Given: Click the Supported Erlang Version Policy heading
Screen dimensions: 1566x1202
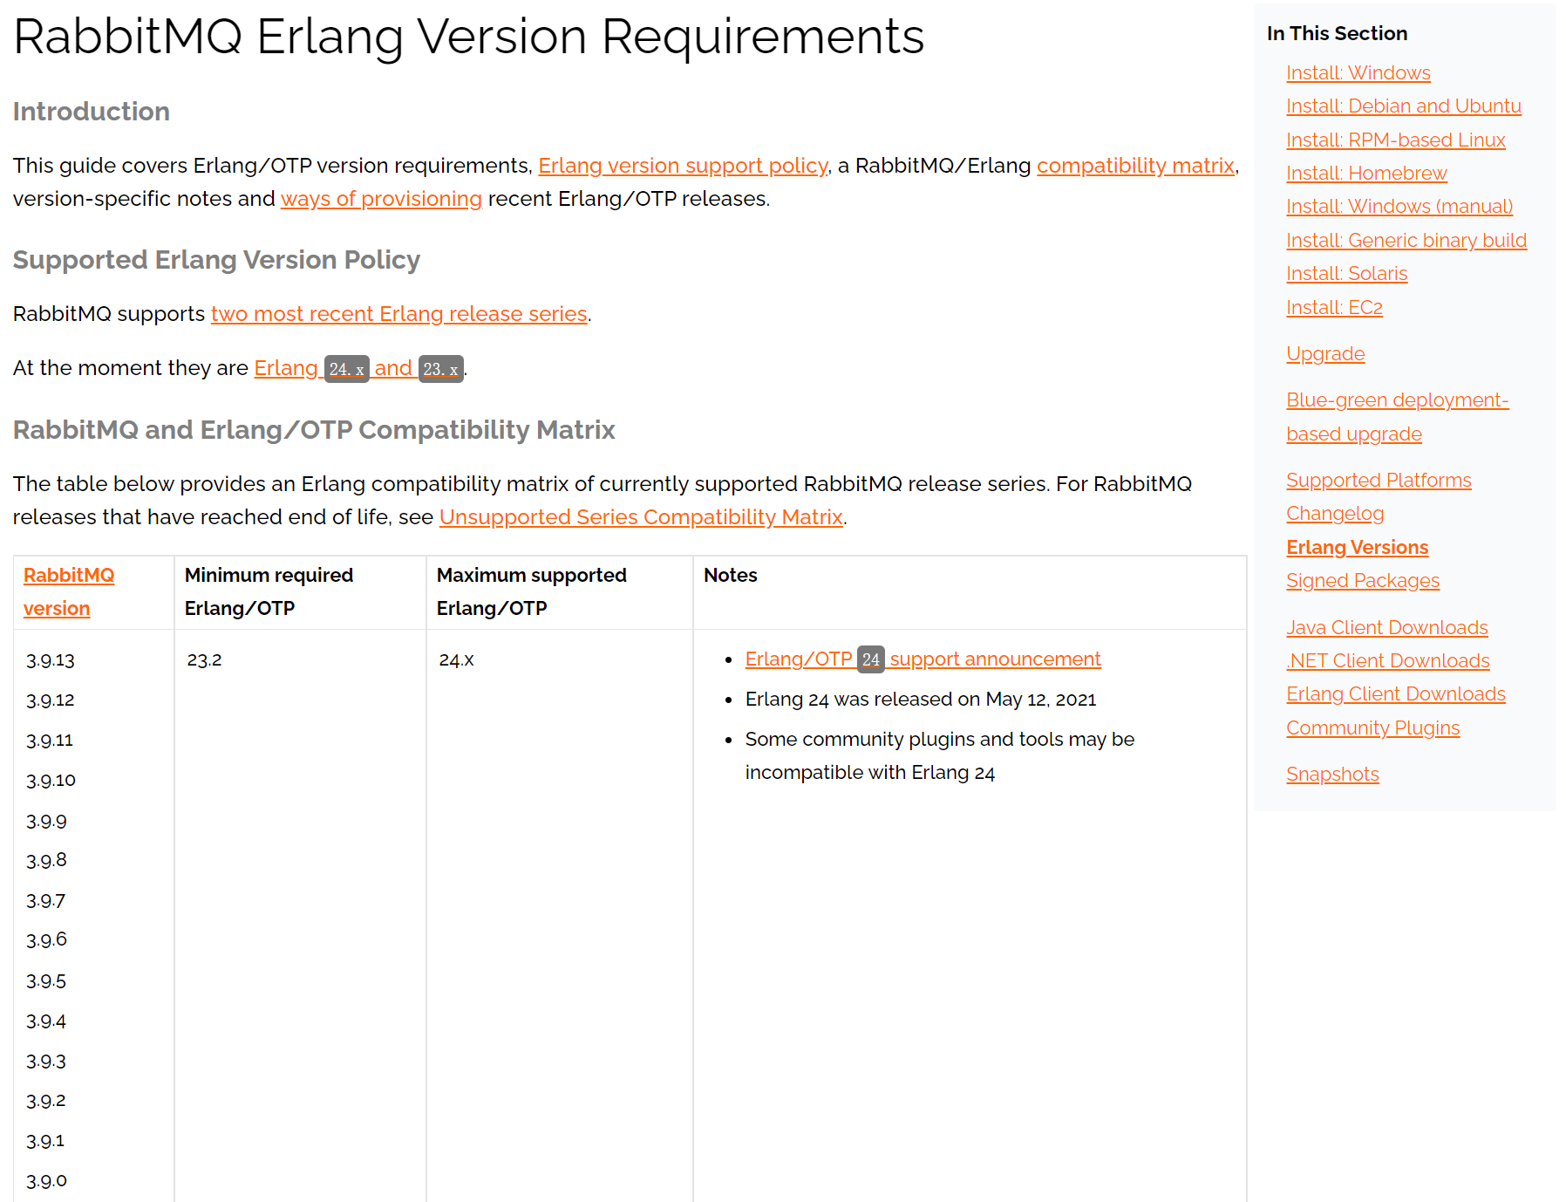Looking at the screenshot, I should coord(216,260).
